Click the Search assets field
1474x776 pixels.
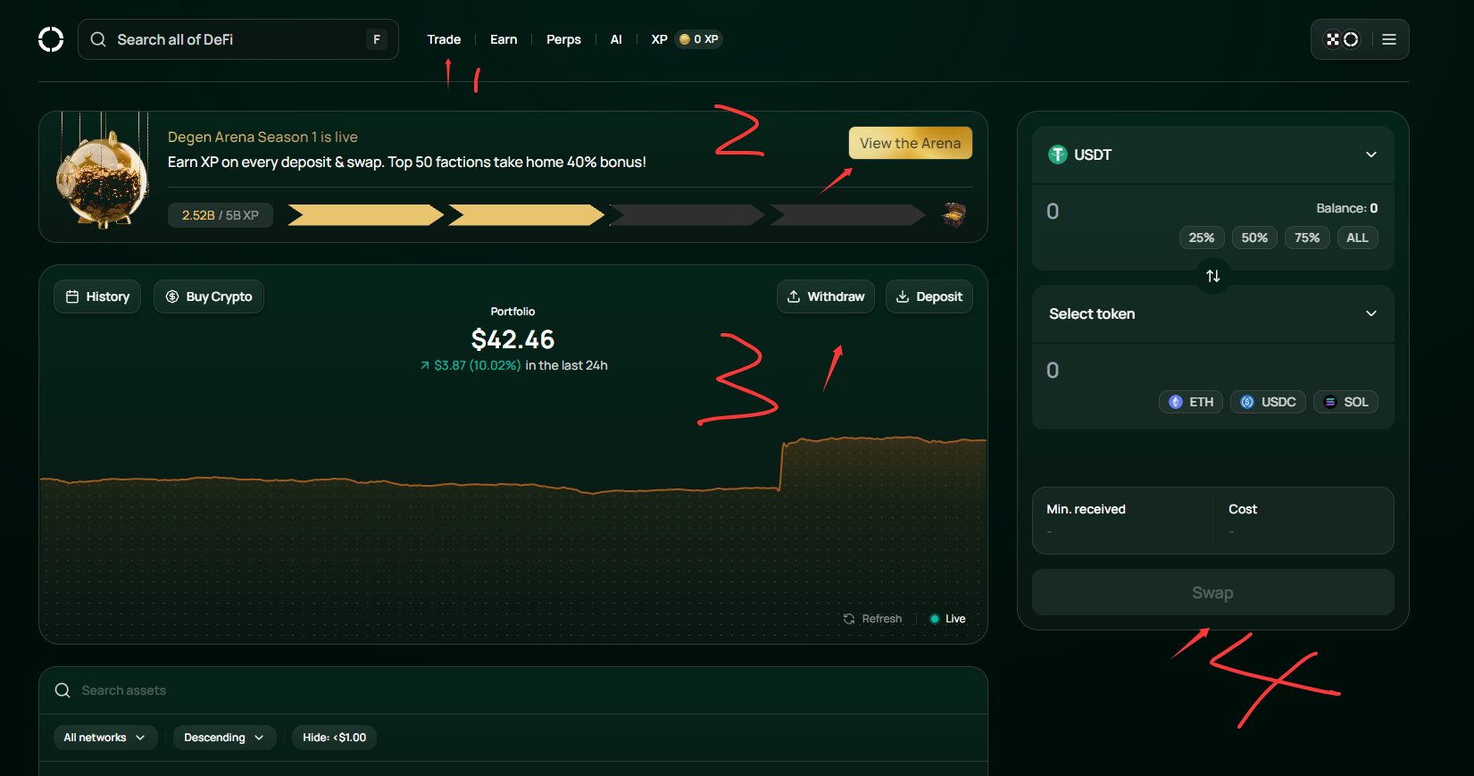pyautogui.click(x=513, y=690)
